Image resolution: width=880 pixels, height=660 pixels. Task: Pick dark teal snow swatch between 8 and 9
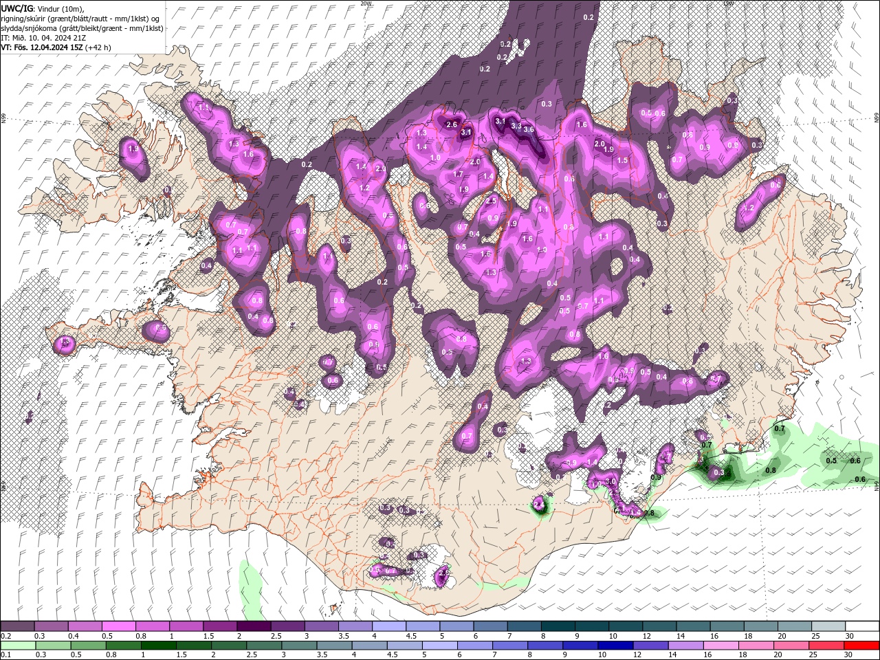pos(558,626)
